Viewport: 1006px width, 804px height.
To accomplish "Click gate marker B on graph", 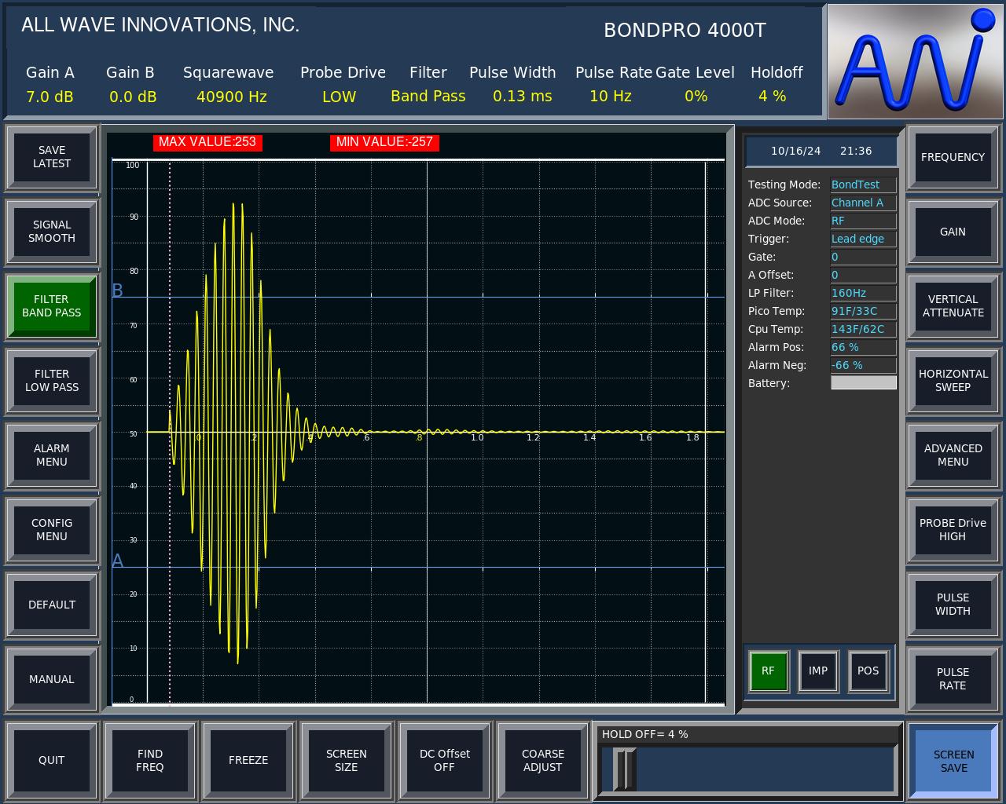I will (x=118, y=291).
